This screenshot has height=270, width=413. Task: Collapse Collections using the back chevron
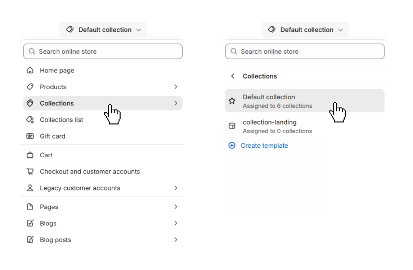pyautogui.click(x=233, y=76)
